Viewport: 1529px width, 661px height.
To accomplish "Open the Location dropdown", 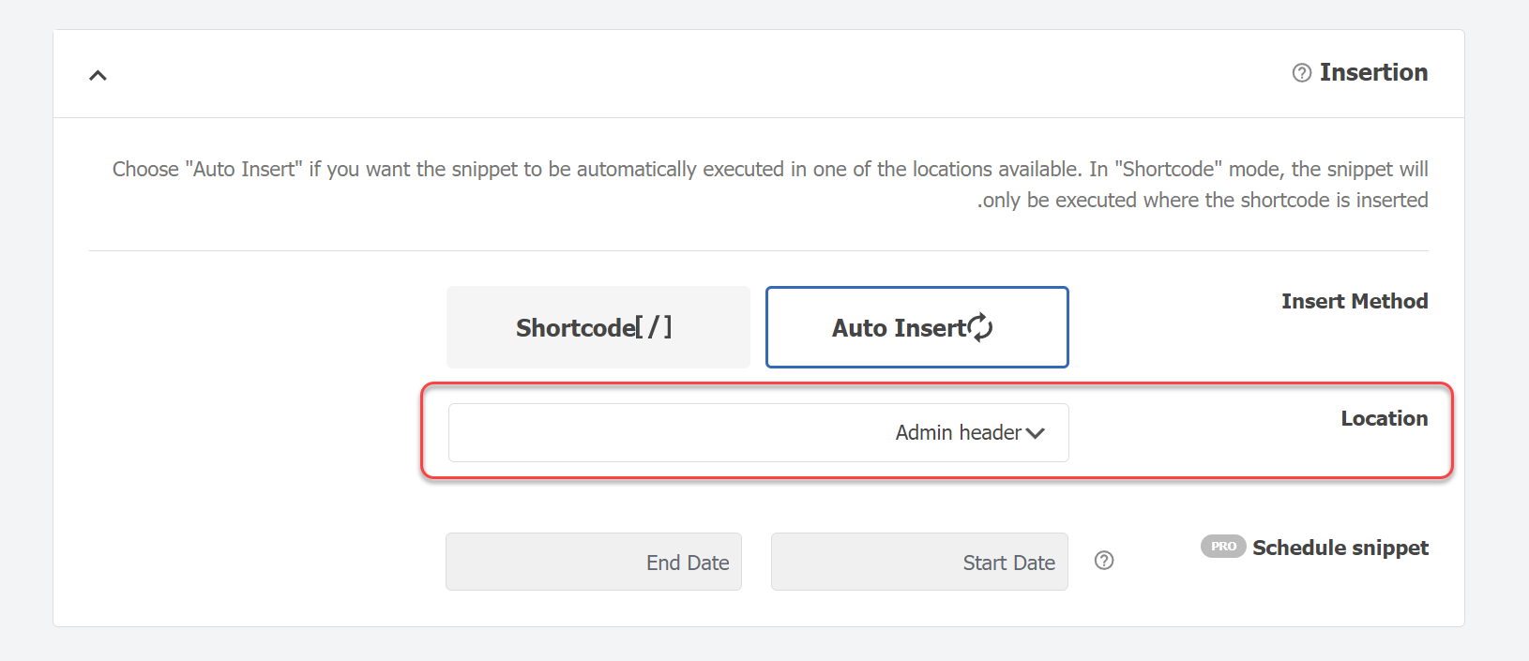I will point(758,432).
